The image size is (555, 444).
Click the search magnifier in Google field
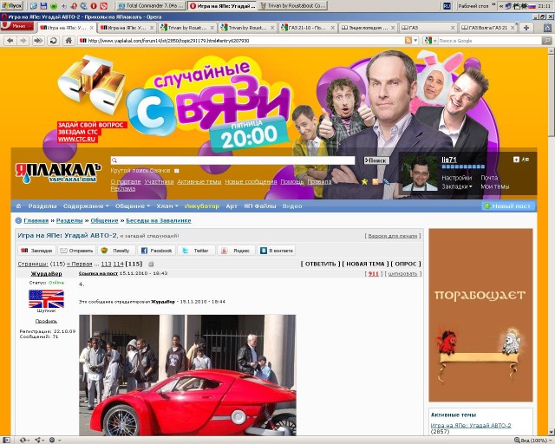coord(547,41)
